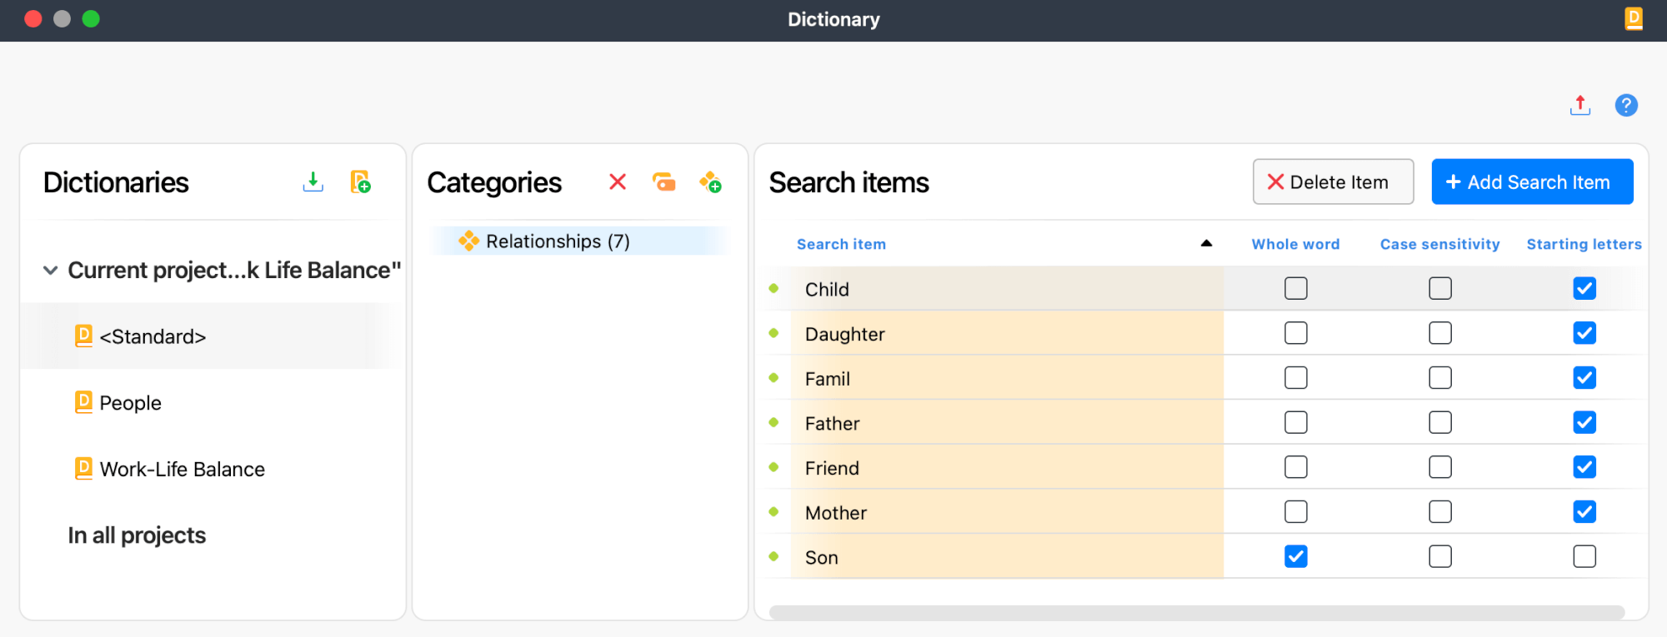Click the green dot beside Famil

click(773, 377)
